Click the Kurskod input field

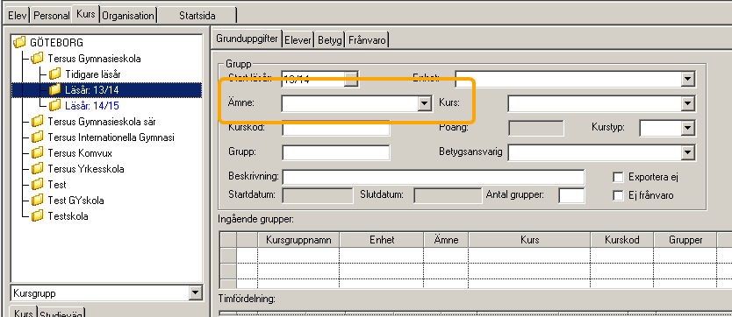[x=335, y=128]
